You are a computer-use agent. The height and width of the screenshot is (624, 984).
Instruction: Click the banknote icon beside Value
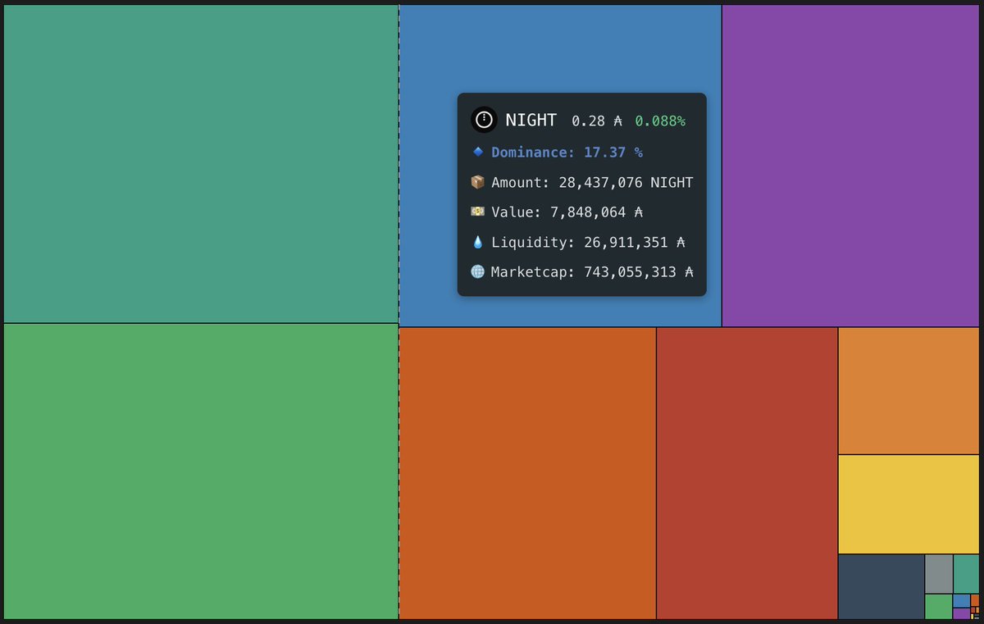click(x=478, y=212)
